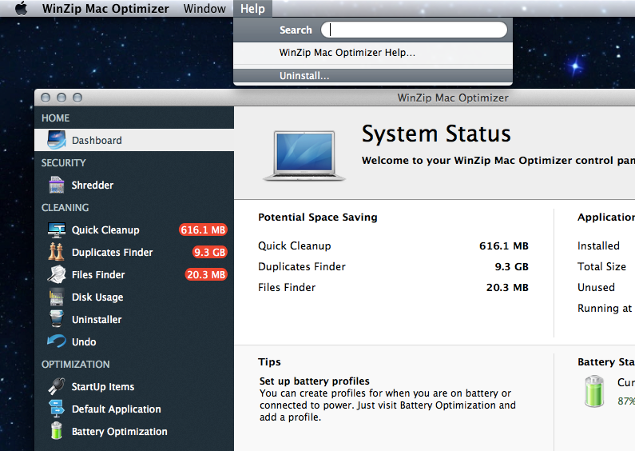Select the Quick Cleanup icon

(57, 229)
